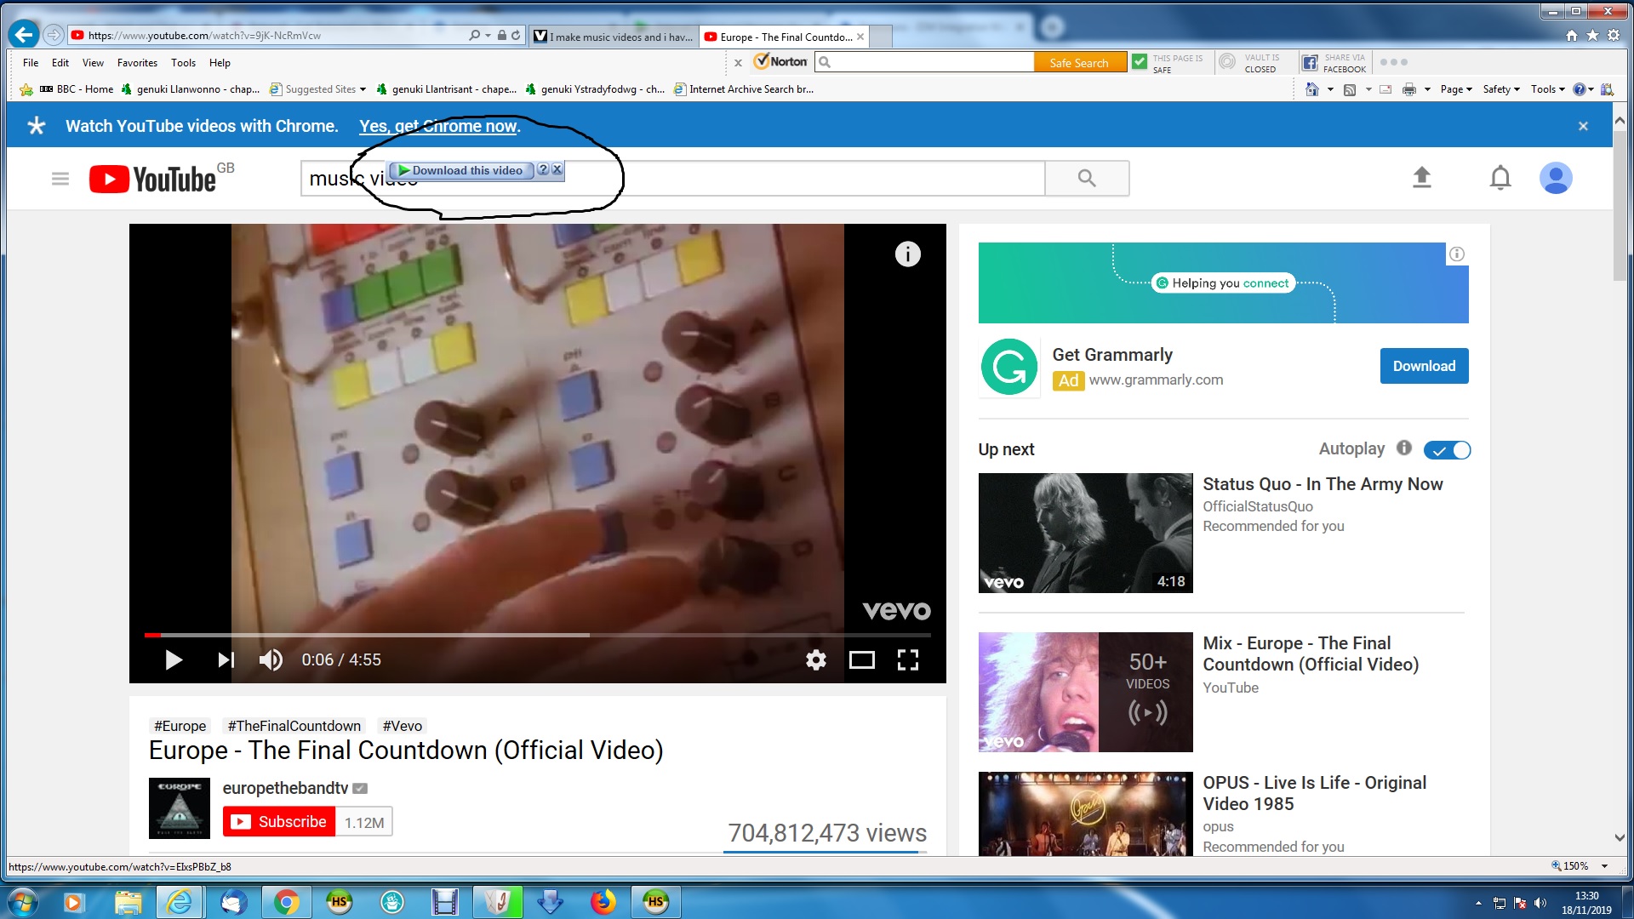Click the YouTube upload icon
Screen dimensions: 1634x919
pos(1421,178)
